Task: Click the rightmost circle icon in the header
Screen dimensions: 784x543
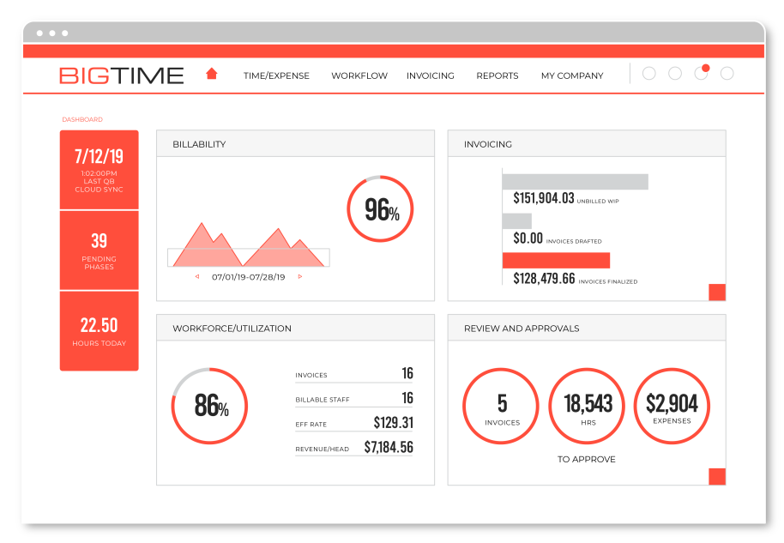Action: point(727,74)
